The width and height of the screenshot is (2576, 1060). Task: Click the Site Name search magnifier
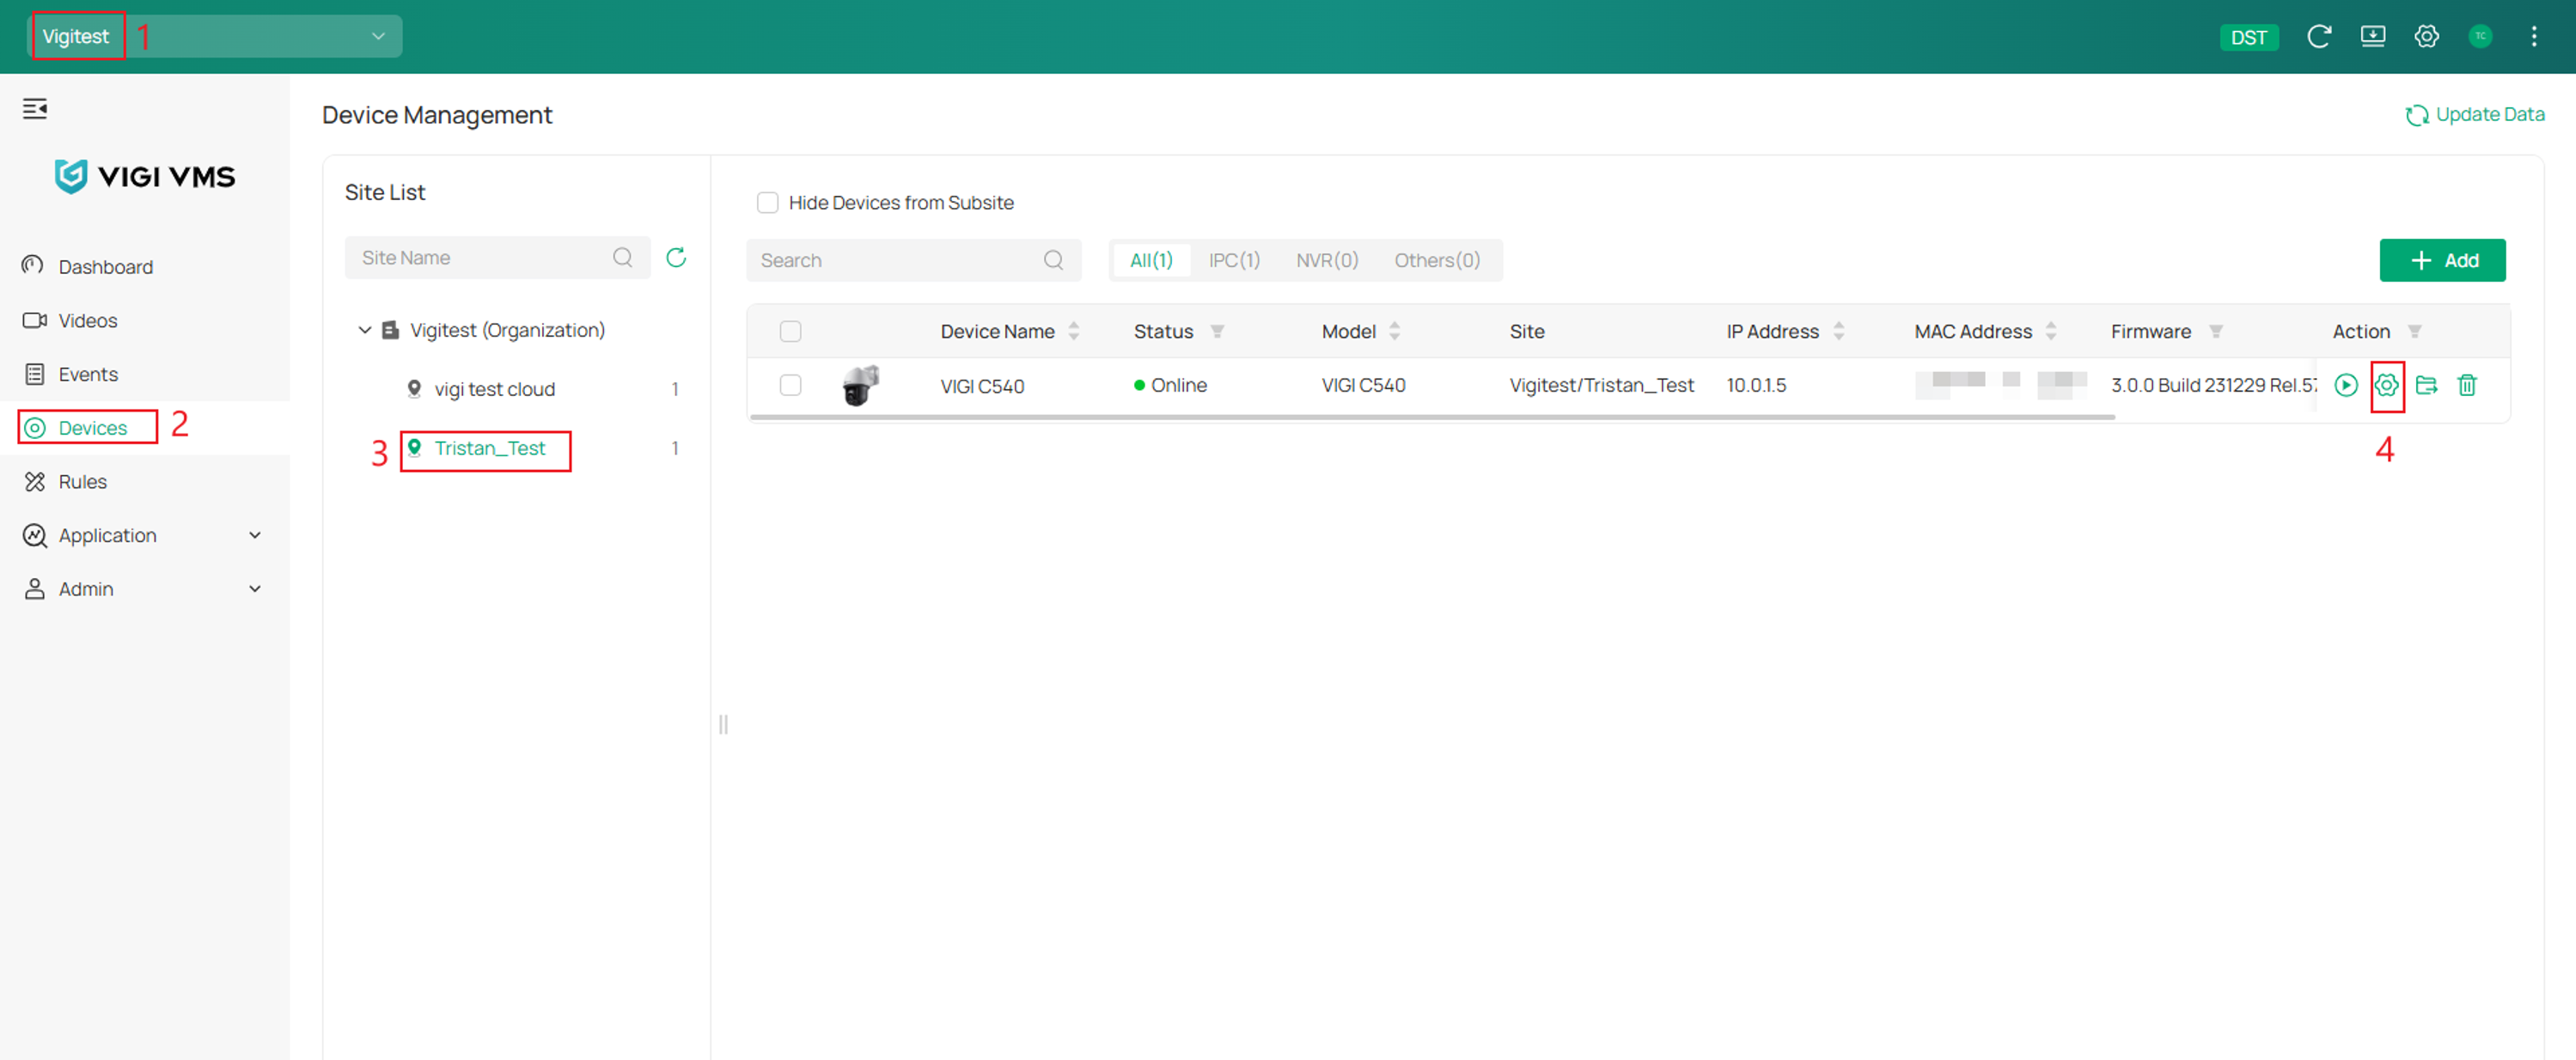(623, 257)
